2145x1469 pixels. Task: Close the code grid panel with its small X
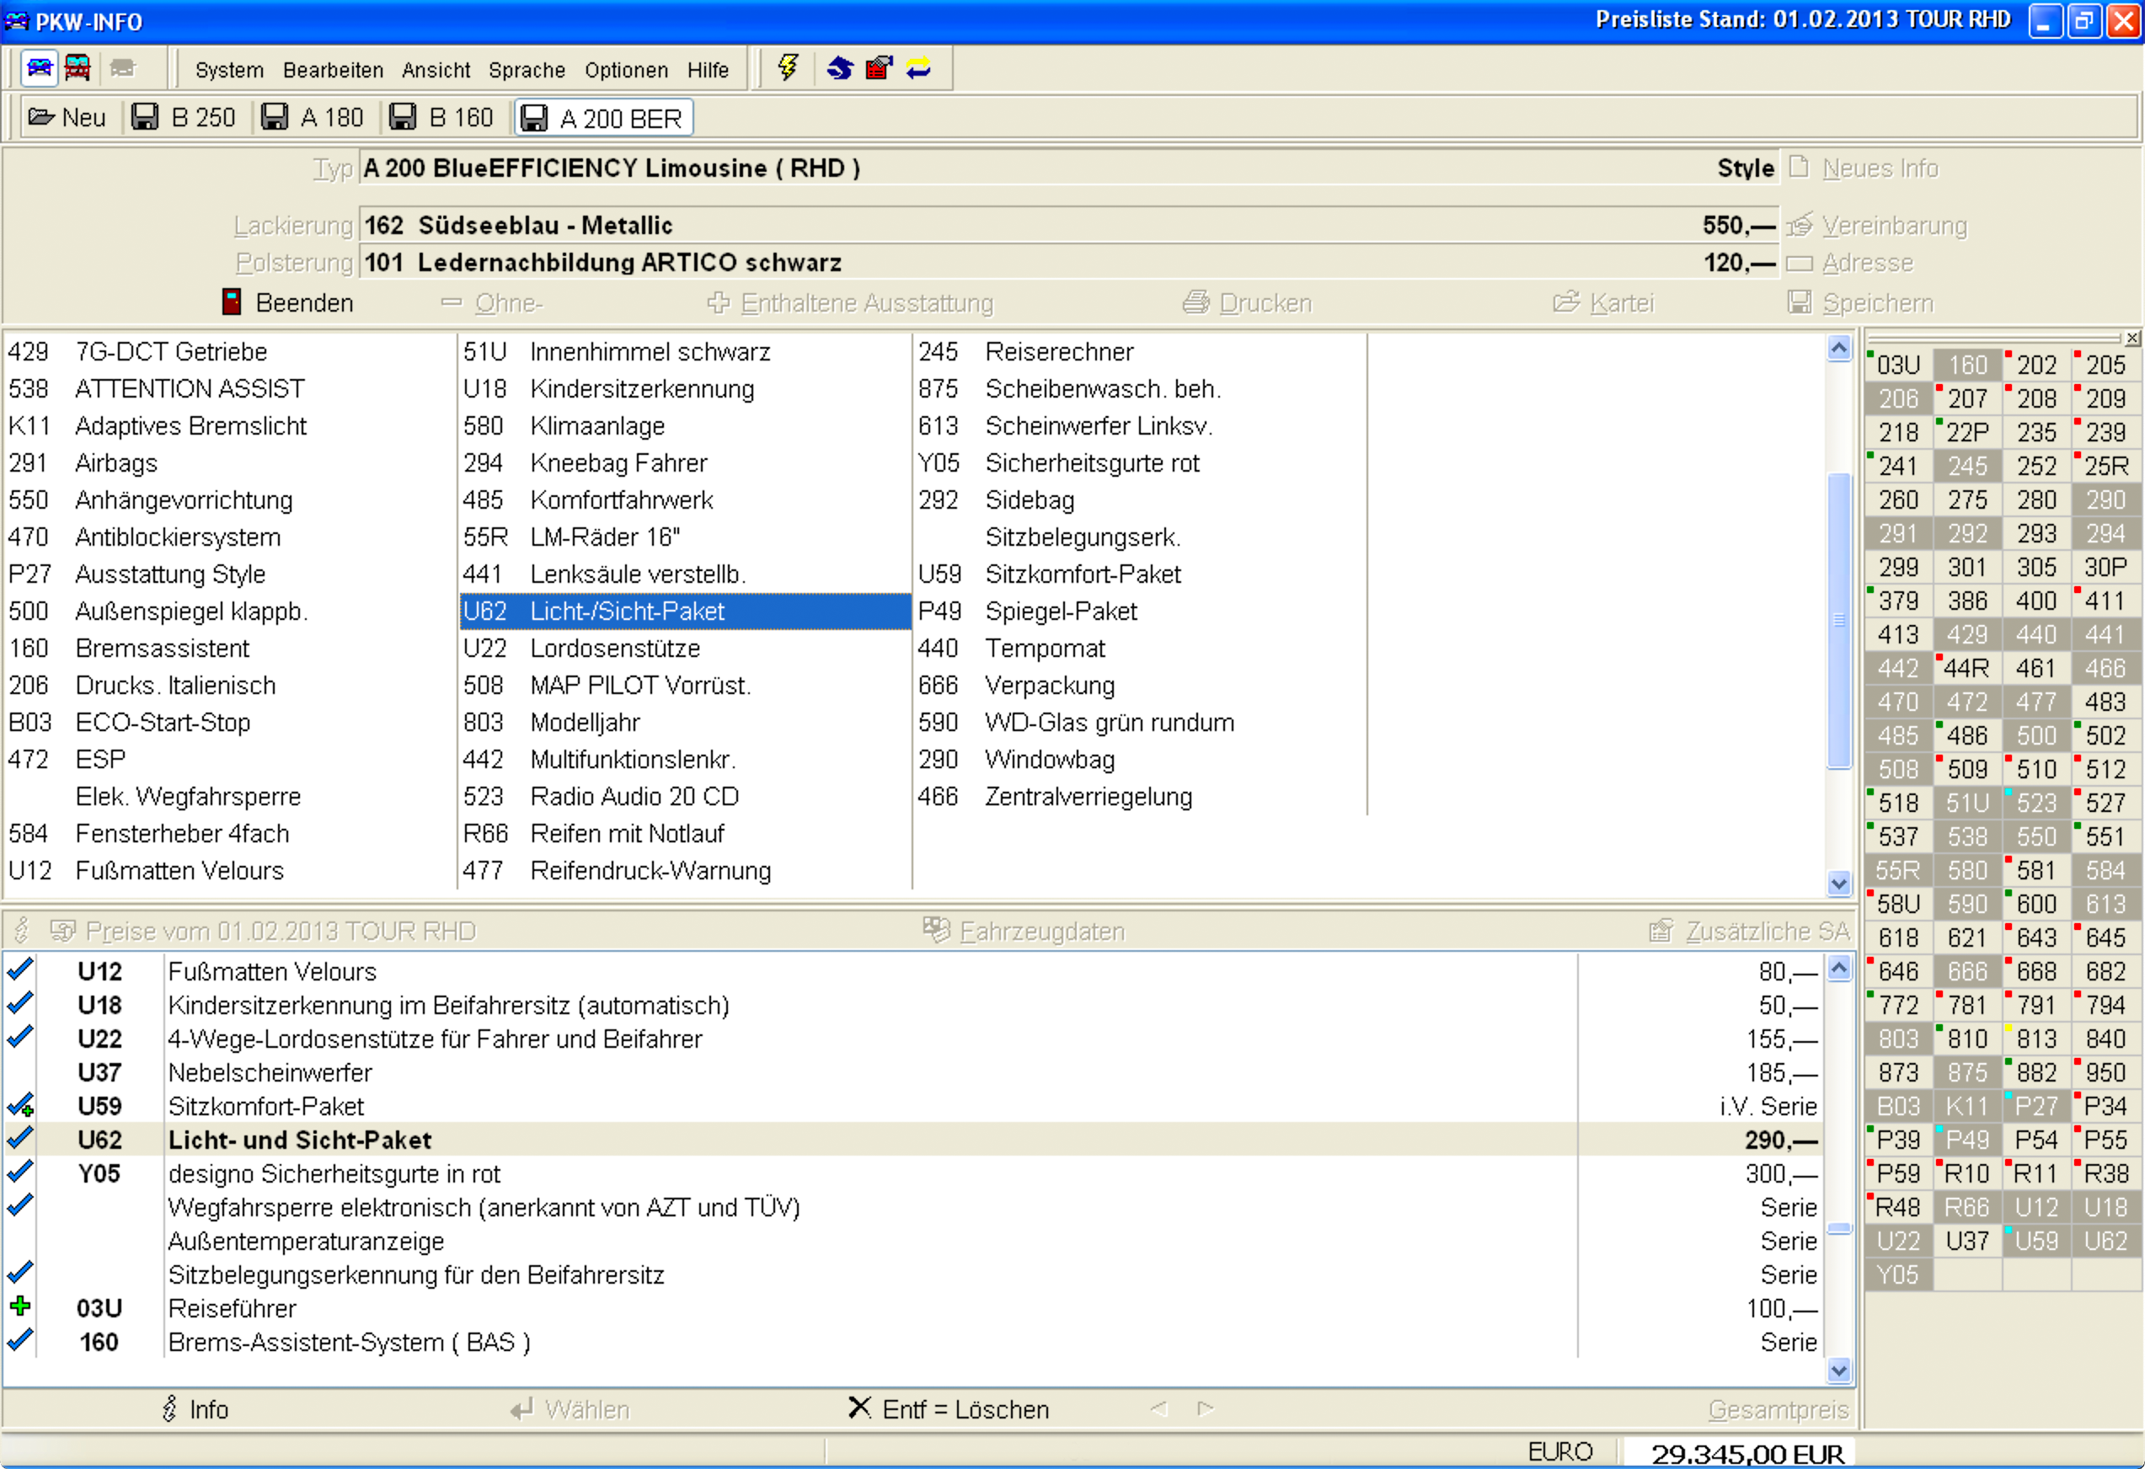(x=2133, y=339)
